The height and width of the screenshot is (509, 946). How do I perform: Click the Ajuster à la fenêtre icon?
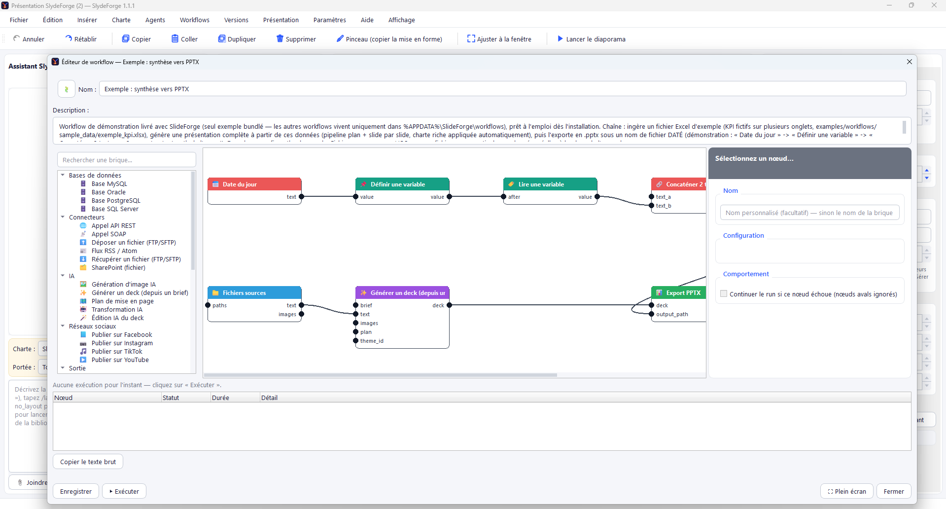(x=471, y=38)
